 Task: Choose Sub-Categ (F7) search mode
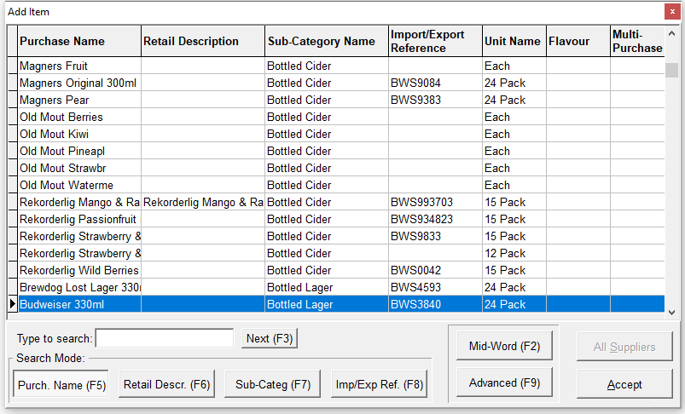pos(273,385)
